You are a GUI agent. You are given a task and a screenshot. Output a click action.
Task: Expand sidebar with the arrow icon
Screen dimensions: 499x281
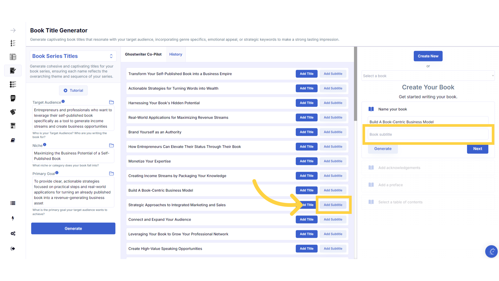13,30
